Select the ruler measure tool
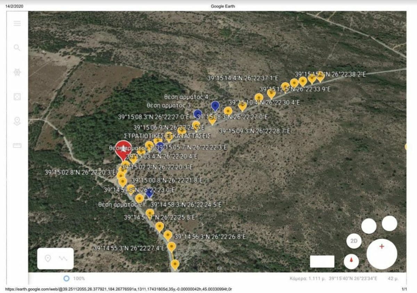The width and height of the screenshot is (417, 293). click(x=17, y=145)
